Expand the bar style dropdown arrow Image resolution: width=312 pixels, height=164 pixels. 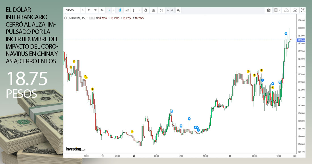[140, 10]
